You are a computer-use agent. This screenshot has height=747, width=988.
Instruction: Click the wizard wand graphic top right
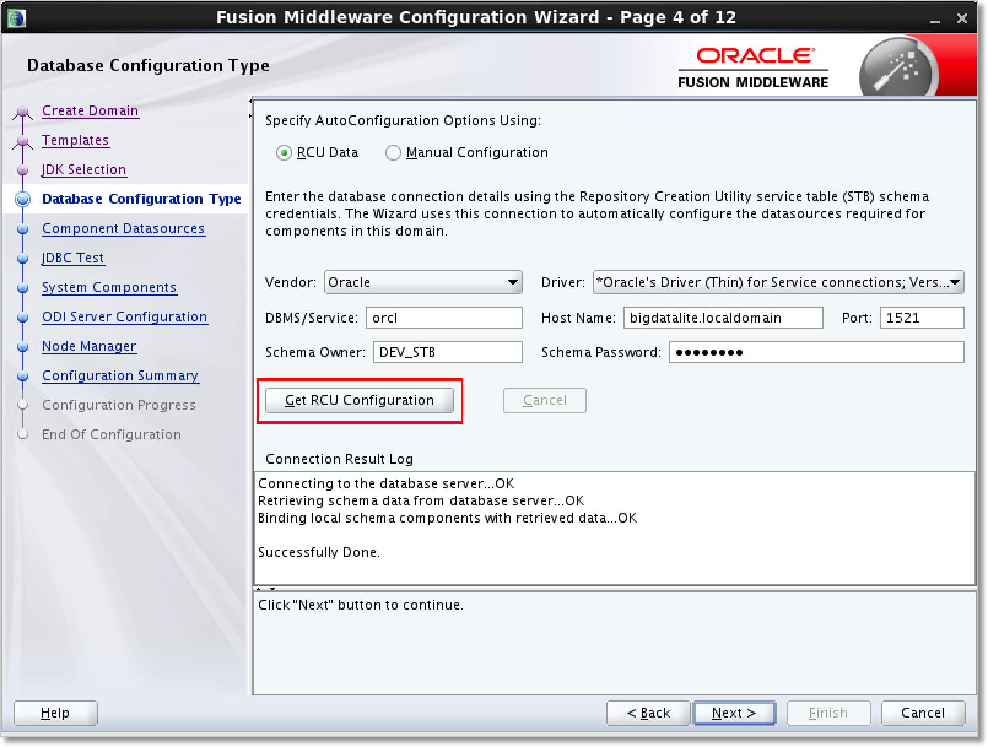(896, 66)
